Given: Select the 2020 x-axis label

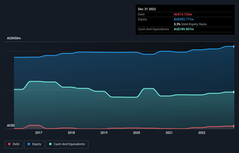Looking at the screenshot, I should coord(137,133).
